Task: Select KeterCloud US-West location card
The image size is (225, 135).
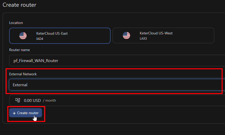Action: point(163,35)
